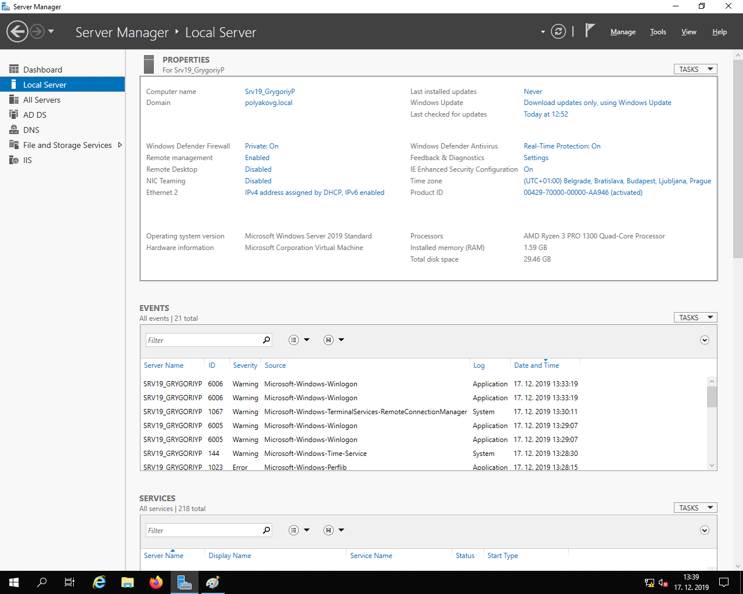Click NIC Teaming Disabled link

[258, 181]
